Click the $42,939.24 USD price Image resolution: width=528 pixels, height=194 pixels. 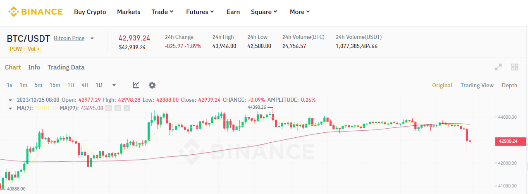(x=132, y=48)
